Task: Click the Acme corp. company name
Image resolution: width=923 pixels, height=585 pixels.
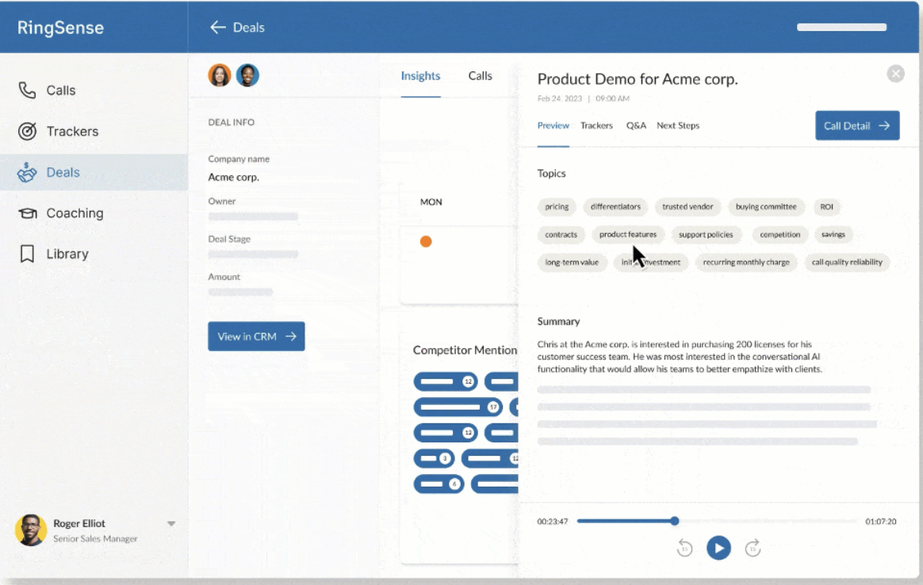Action: [233, 177]
